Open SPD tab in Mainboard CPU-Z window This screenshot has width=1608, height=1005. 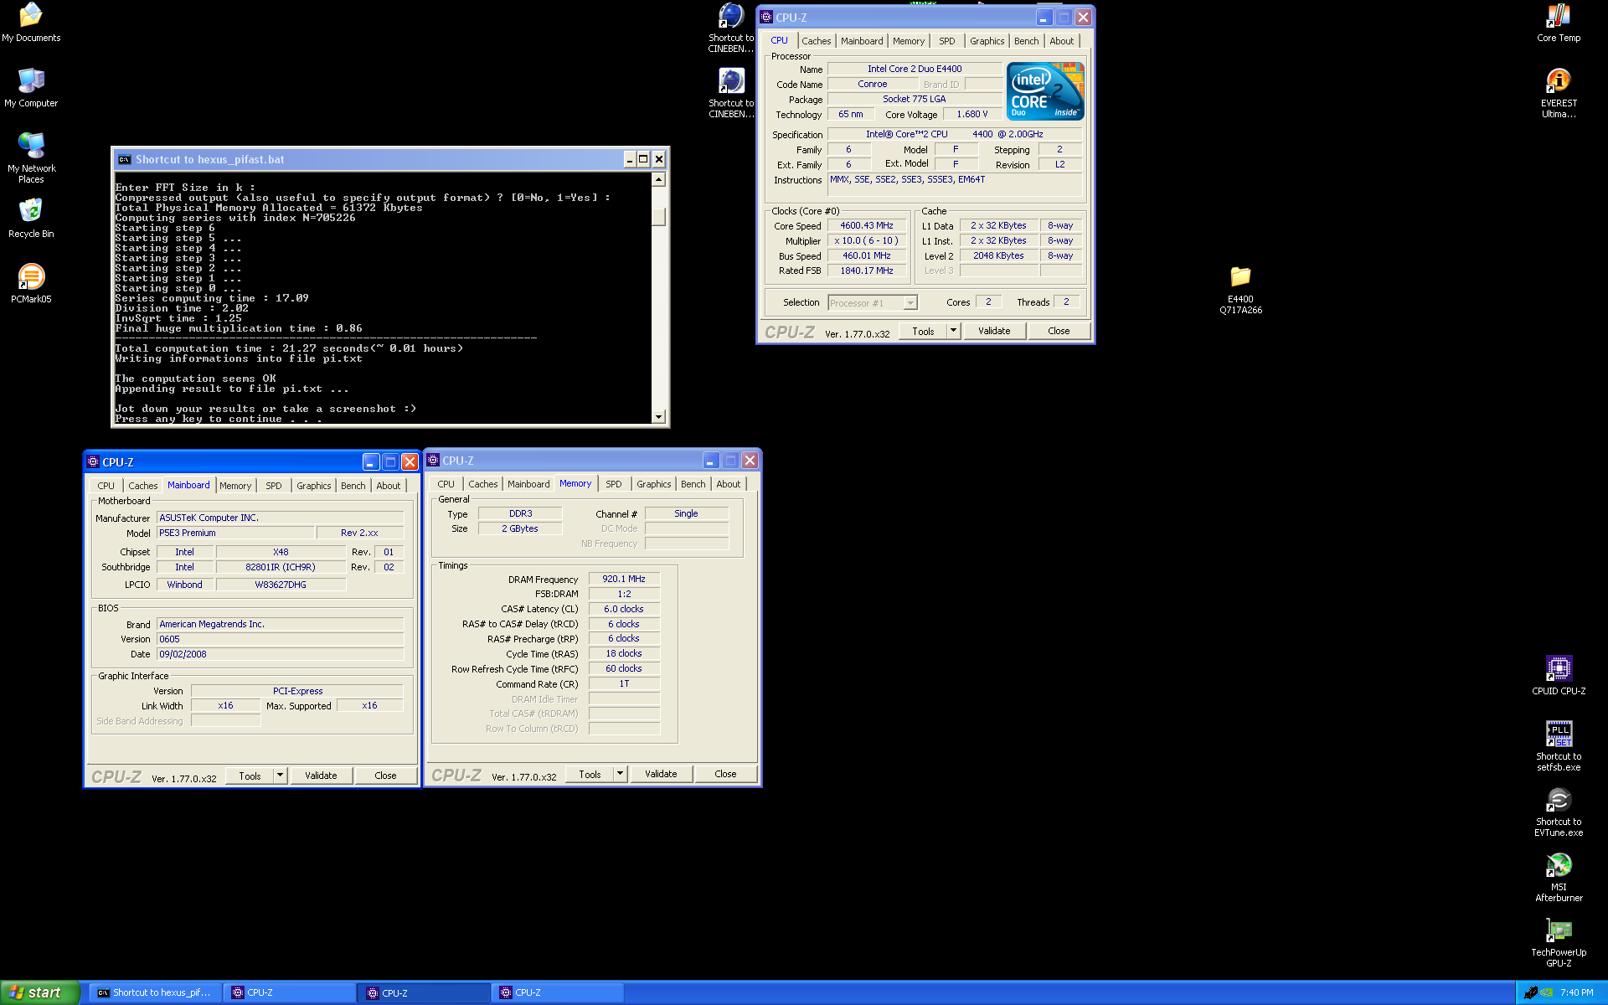(x=273, y=486)
